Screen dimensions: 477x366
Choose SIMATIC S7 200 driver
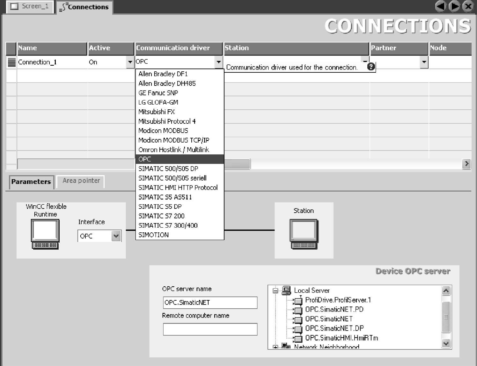pos(180,216)
